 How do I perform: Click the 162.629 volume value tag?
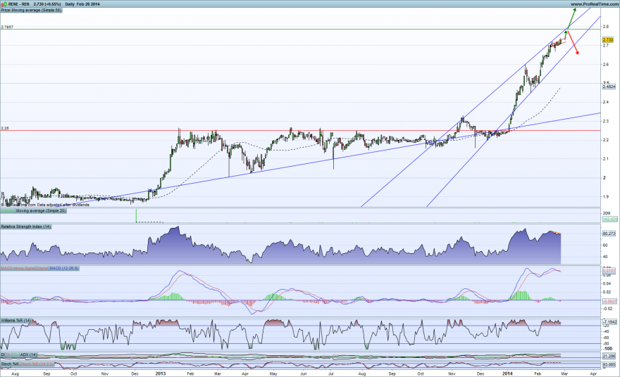click(x=609, y=219)
